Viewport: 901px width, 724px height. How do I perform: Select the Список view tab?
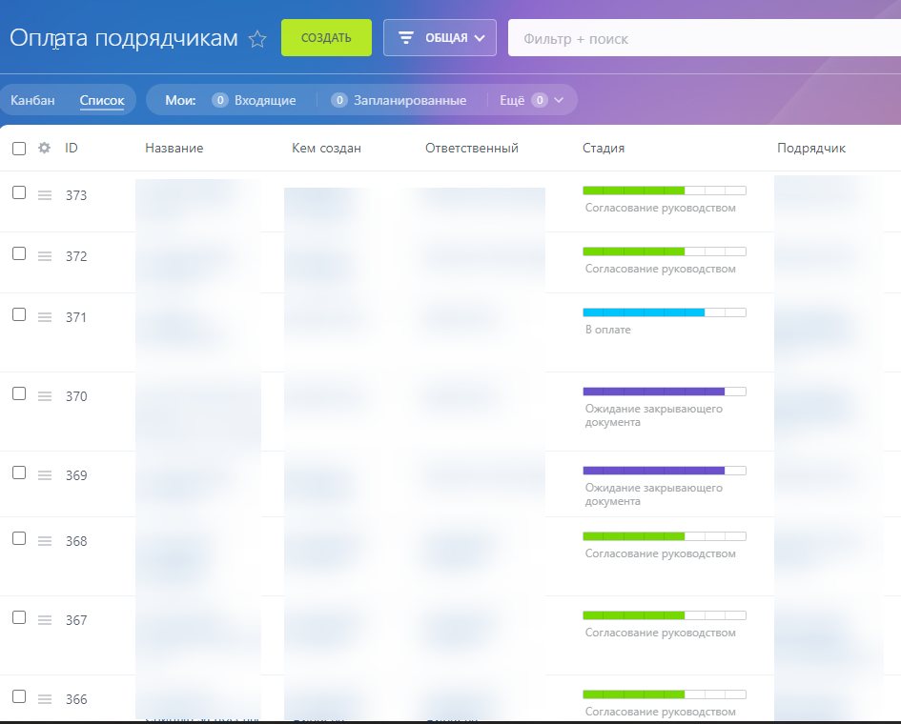pyautogui.click(x=102, y=100)
